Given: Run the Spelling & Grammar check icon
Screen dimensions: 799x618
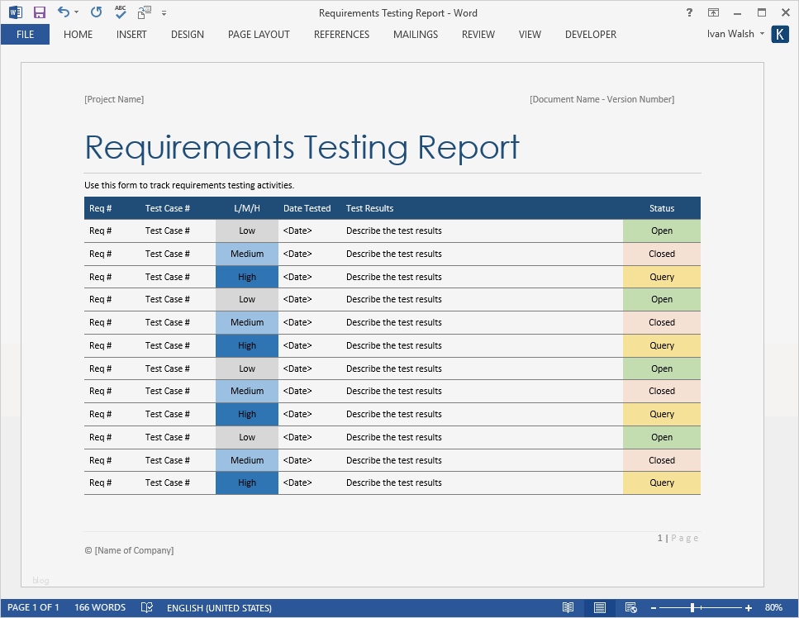Looking at the screenshot, I should (x=121, y=12).
